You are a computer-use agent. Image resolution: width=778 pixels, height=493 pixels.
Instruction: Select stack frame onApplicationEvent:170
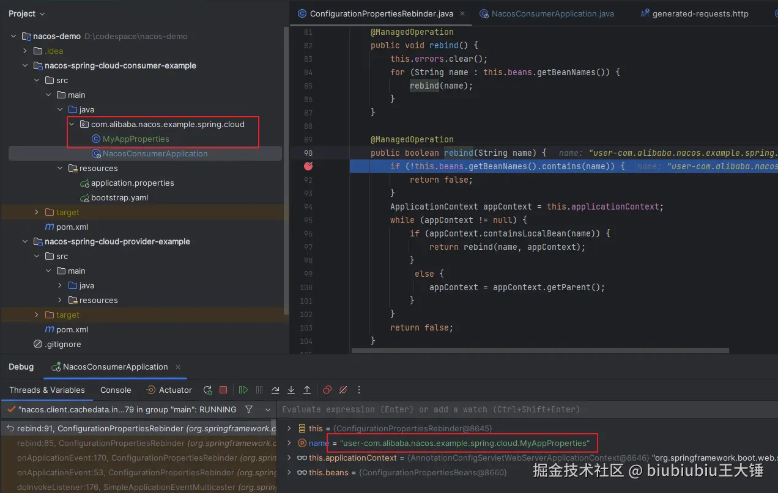pyautogui.click(x=139, y=458)
